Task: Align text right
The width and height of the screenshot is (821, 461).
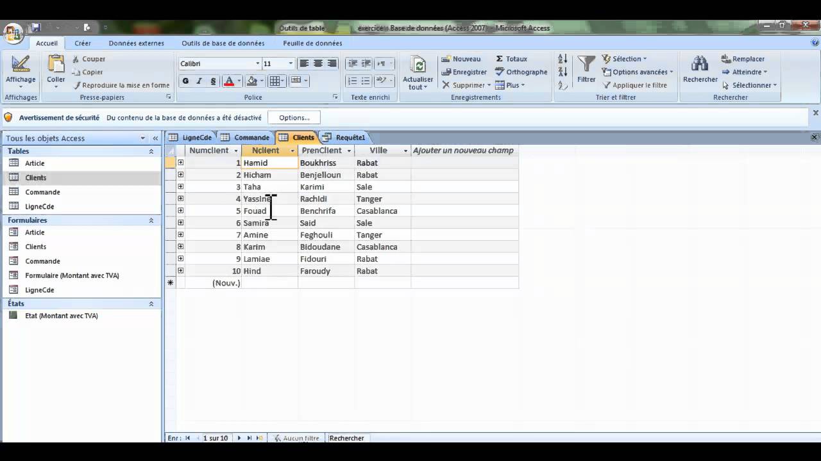Action: (332, 63)
